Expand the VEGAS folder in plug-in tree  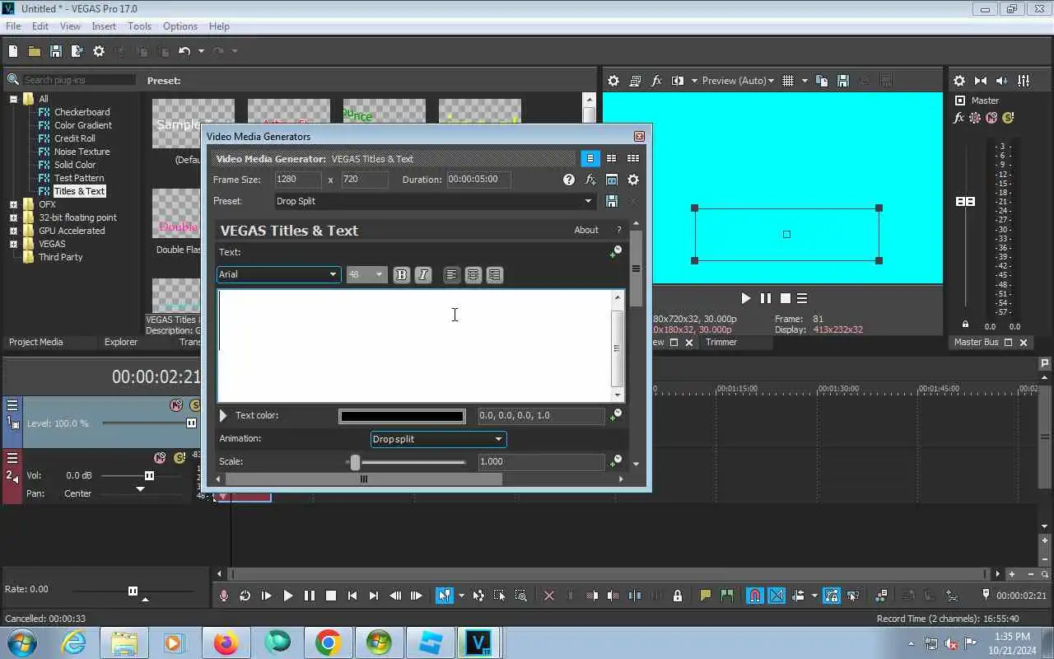13,244
